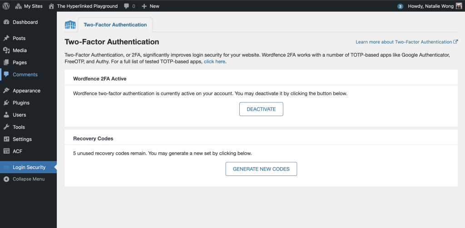465x228 pixels.
Task: Click the Media icon in sidebar
Action: 6,50
